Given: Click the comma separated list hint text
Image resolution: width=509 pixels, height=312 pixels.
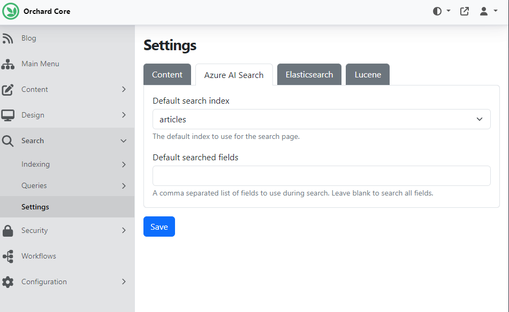Looking at the screenshot, I should (293, 193).
